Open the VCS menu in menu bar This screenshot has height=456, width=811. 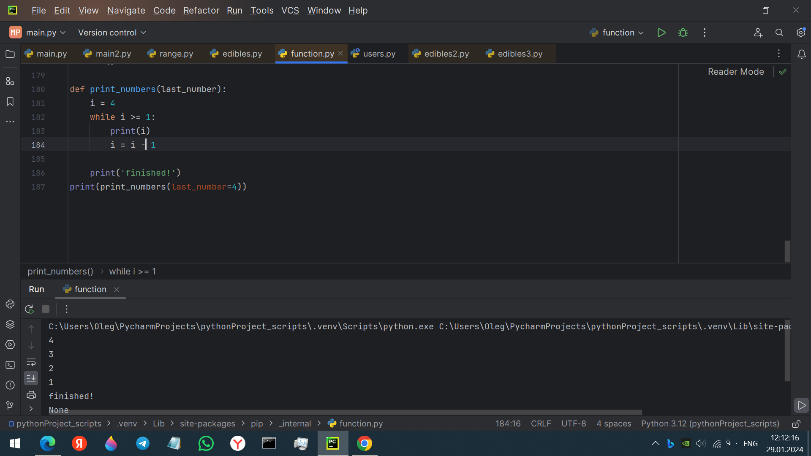[x=289, y=10]
